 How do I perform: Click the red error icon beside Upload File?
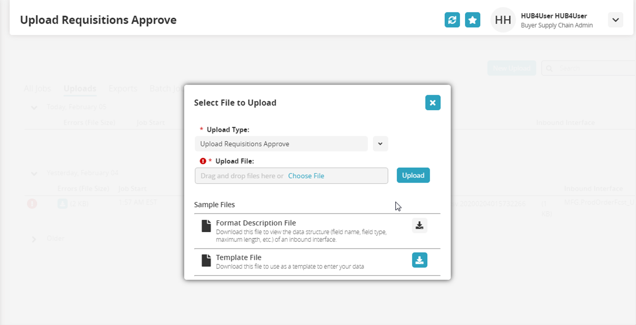(203, 161)
